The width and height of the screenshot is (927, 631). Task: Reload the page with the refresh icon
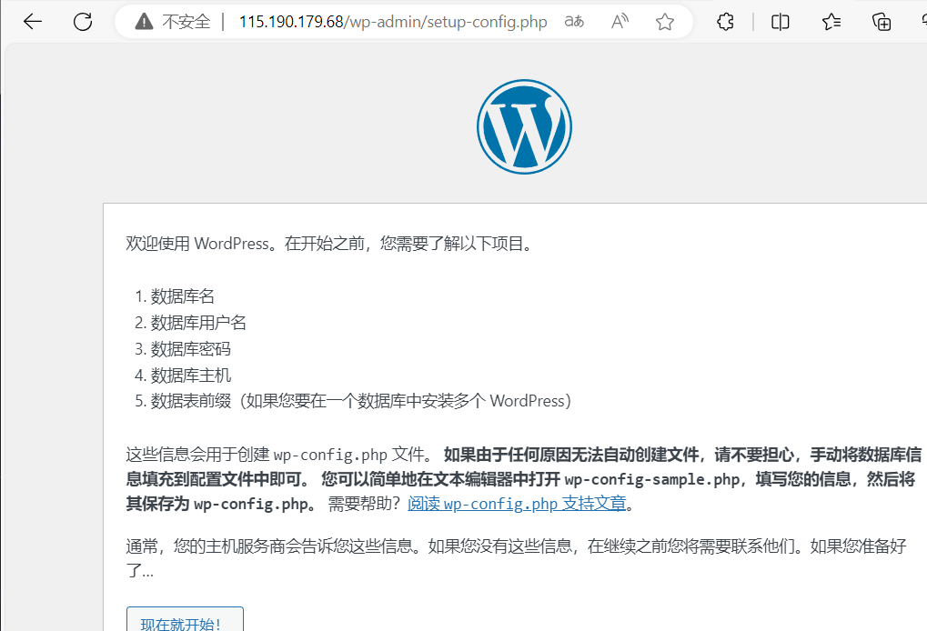[83, 22]
